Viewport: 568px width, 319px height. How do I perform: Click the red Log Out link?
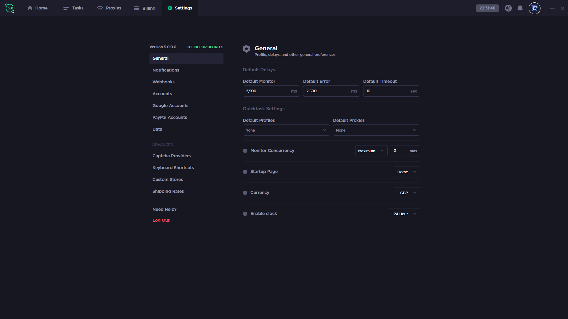pos(161,220)
